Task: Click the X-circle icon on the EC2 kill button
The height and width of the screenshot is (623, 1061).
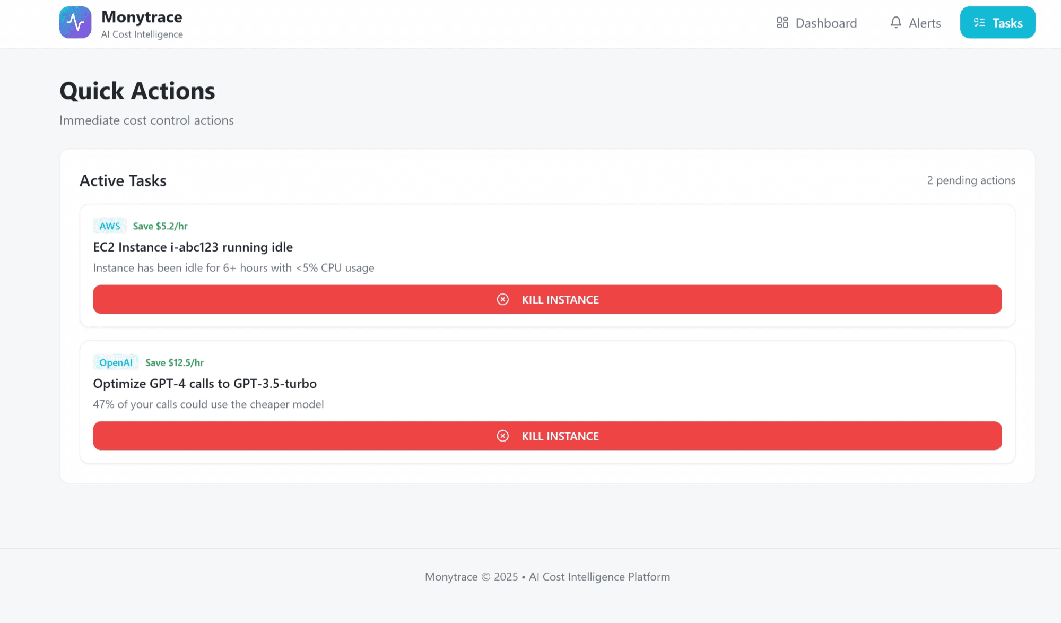Action: tap(502, 300)
